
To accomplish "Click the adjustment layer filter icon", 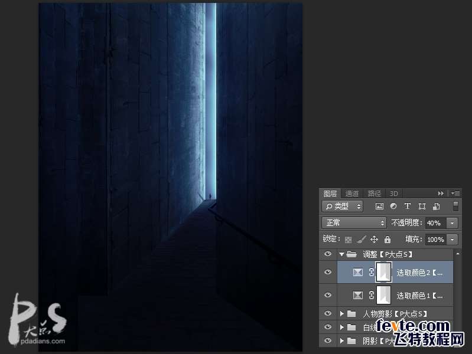I will pos(393,206).
